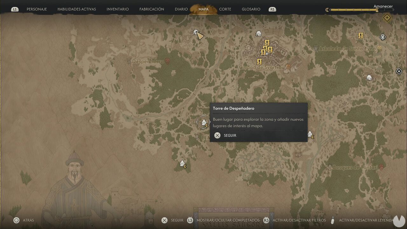Click Seguir in the bottom bar

(x=172, y=220)
